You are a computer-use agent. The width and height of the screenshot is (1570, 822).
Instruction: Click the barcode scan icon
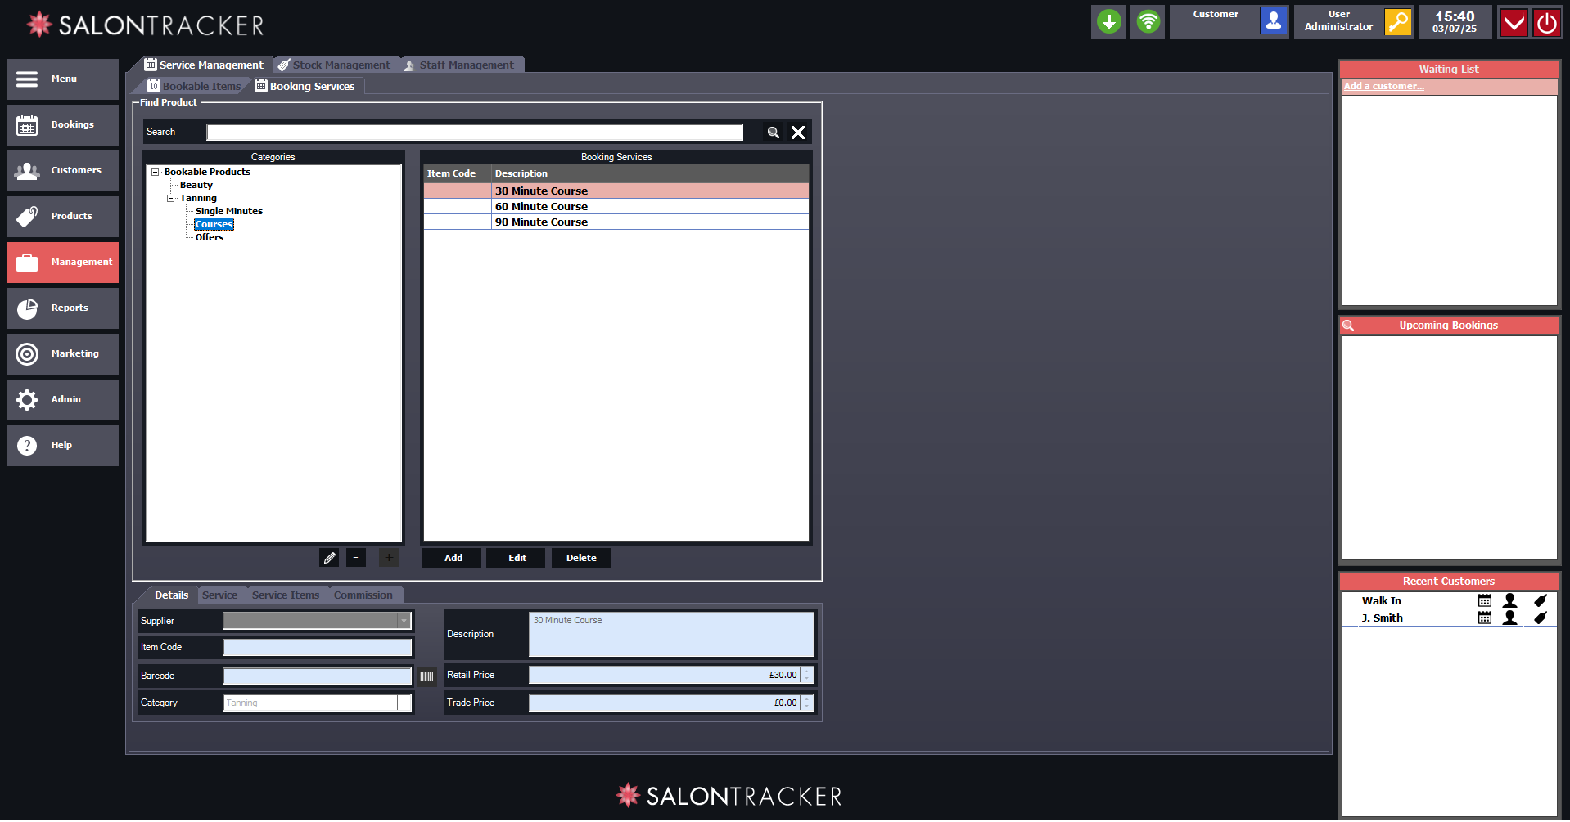click(426, 676)
